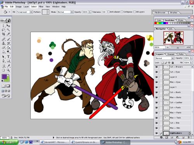Image resolution: width=194 pixels, height=145 pixels.
Task: Enable the Contiguous checkbox
Action: (x=122, y=12)
